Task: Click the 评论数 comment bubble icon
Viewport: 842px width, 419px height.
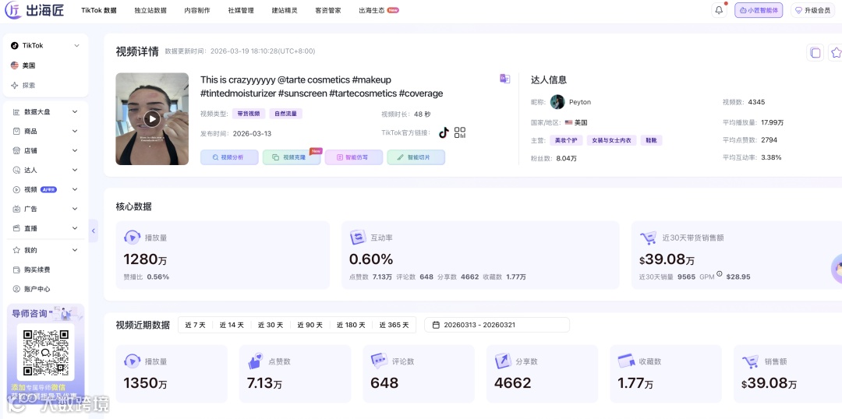Action: 379,361
